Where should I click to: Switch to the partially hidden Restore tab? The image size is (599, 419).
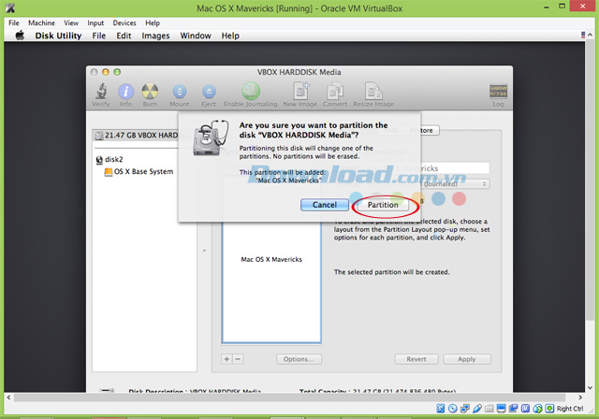[x=430, y=131]
